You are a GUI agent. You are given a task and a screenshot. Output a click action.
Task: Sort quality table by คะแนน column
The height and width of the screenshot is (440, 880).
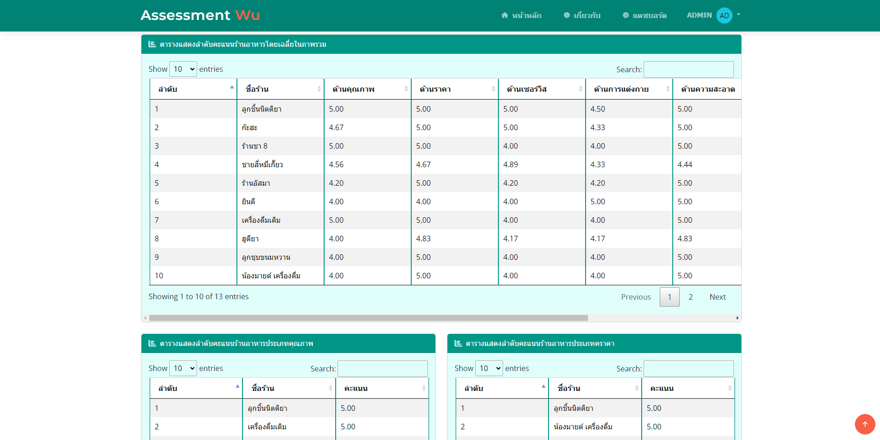(x=382, y=388)
